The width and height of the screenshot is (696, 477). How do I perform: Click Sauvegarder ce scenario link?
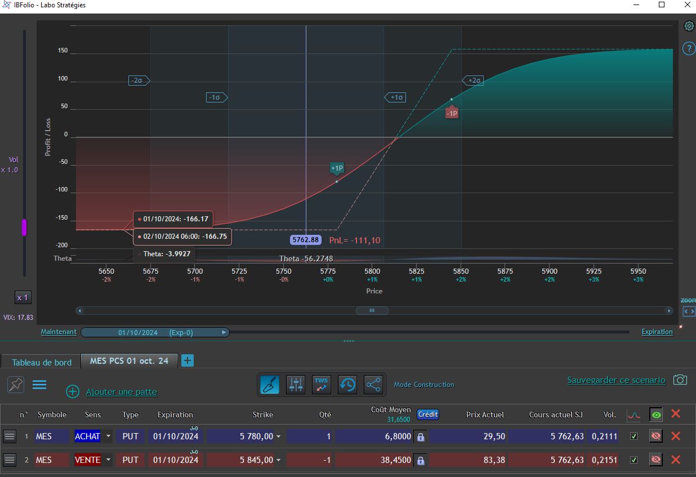[x=616, y=380]
